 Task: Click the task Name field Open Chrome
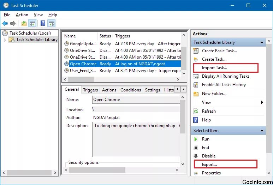pos(136,100)
